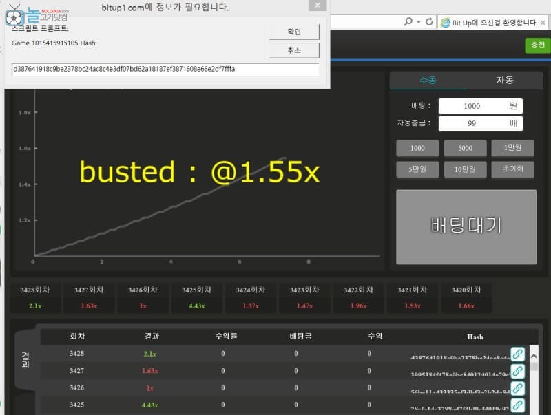This screenshot has width=551, height=415.
Task: Click the hash link icon for round 3426
Action: (517, 388)
